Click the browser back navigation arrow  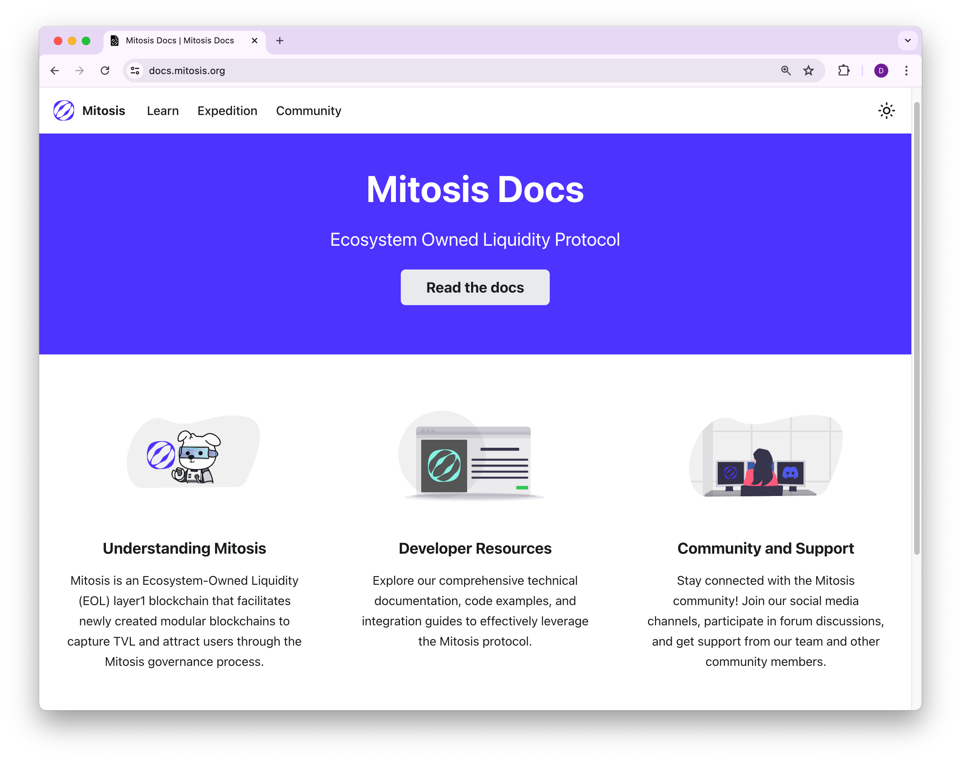tap(54, 70)
